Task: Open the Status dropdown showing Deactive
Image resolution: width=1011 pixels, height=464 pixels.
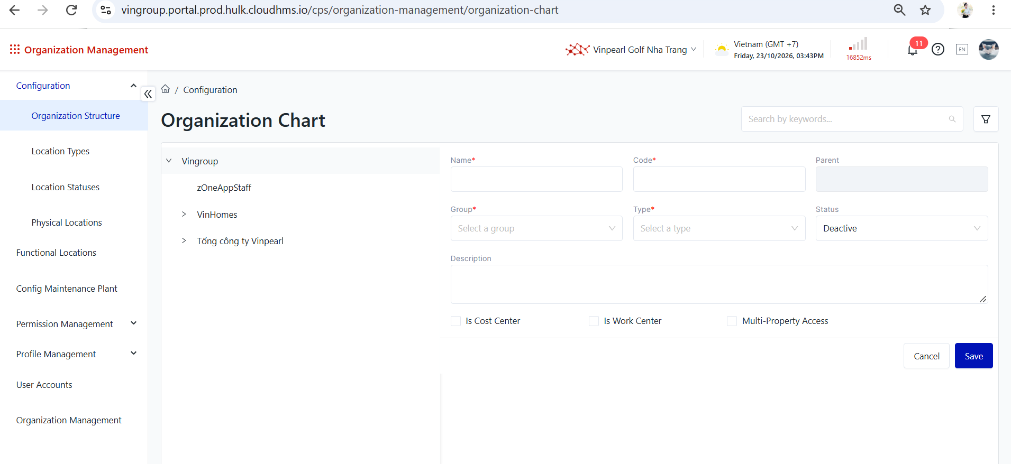Action: (x=901, y=228)
